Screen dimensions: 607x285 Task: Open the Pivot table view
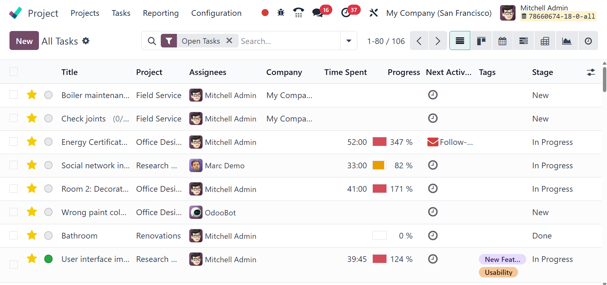click(x=545, y=41)
